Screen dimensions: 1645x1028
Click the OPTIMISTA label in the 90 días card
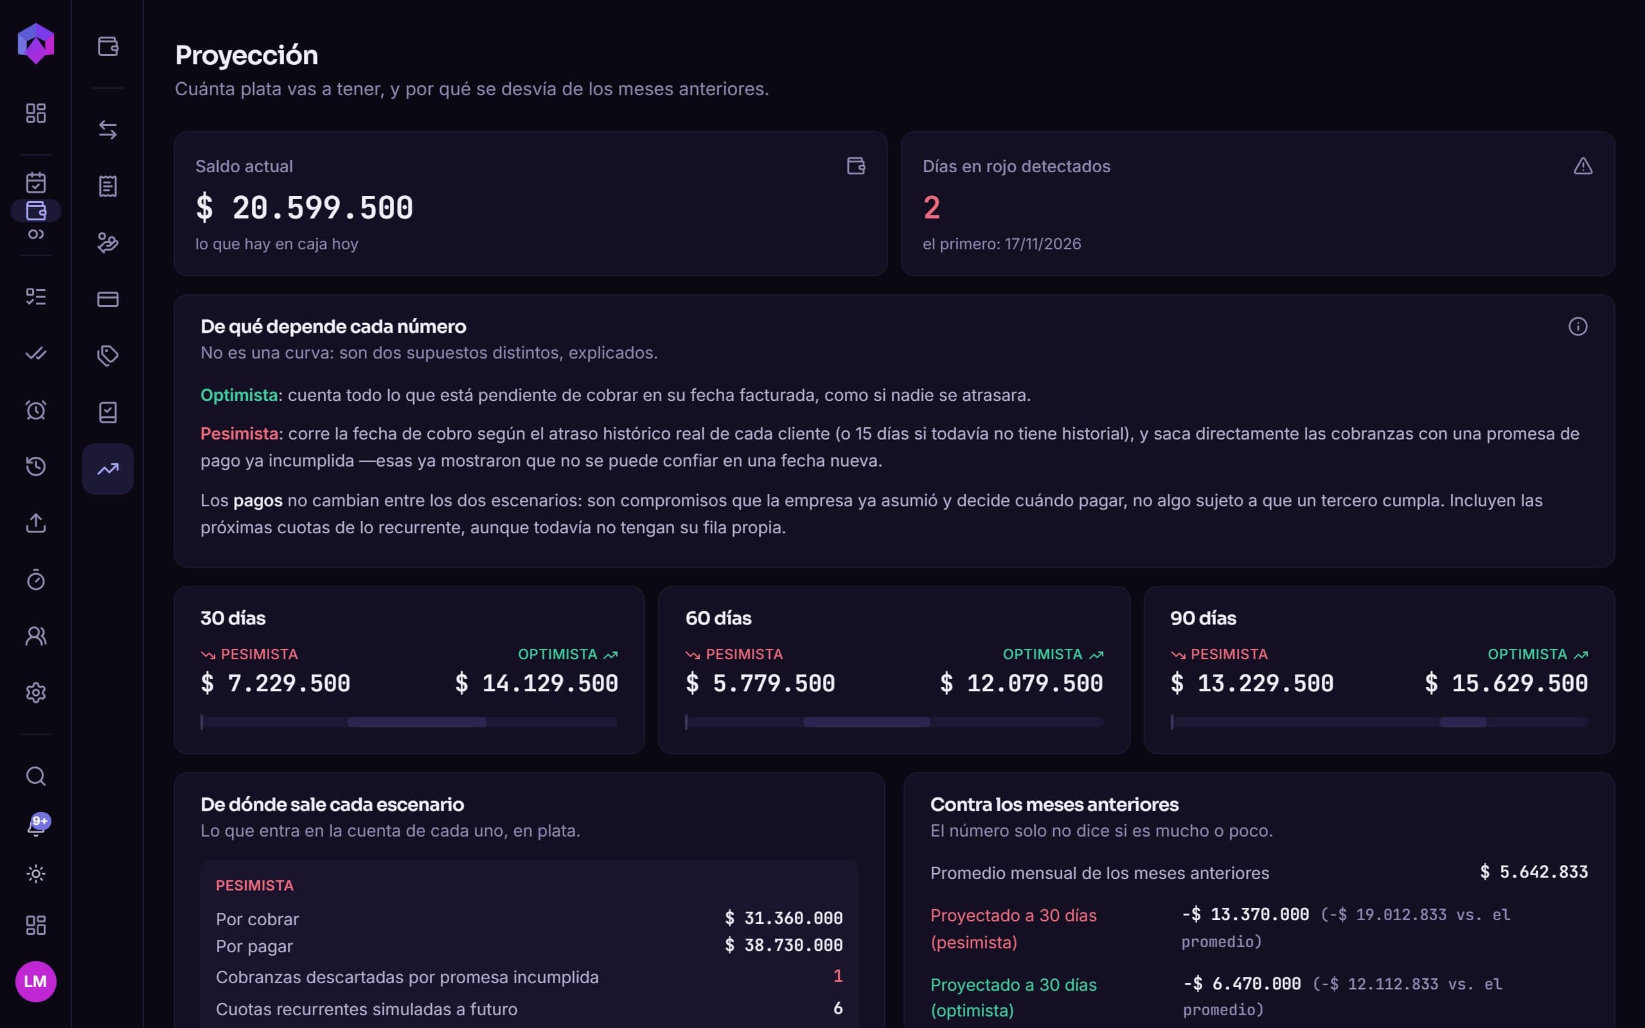[x=1527, y=654]
